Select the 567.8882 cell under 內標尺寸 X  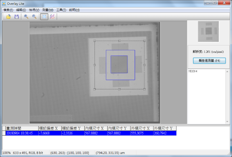tap(96, 133)
